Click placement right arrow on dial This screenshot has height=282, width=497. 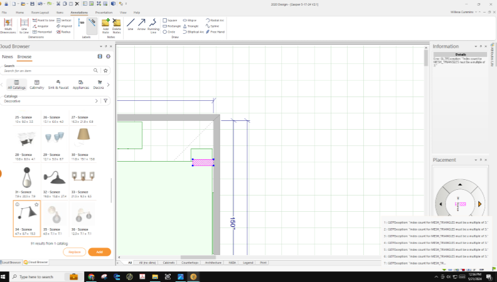(480, 204)
